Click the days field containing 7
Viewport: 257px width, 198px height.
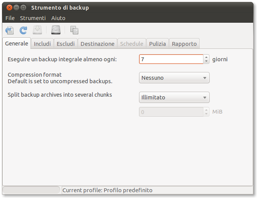point(171,59)
